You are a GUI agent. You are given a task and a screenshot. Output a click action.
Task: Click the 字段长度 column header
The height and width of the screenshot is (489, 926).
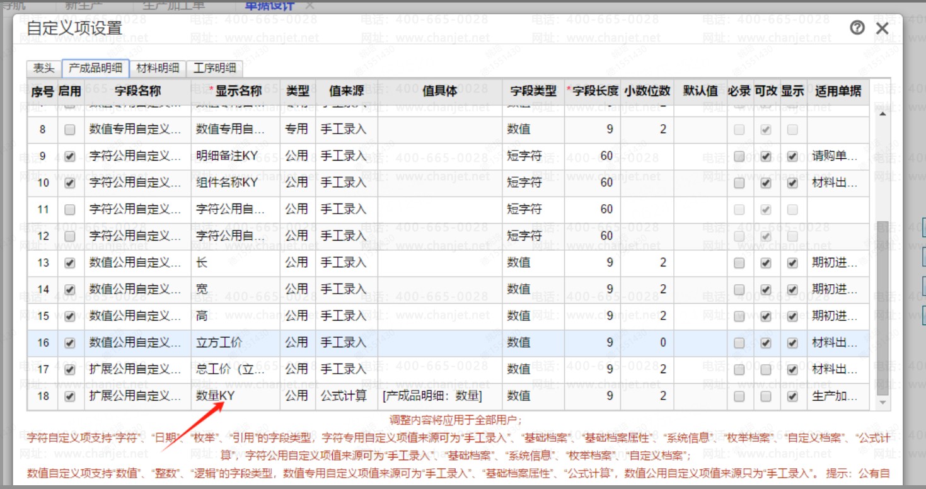593,91
